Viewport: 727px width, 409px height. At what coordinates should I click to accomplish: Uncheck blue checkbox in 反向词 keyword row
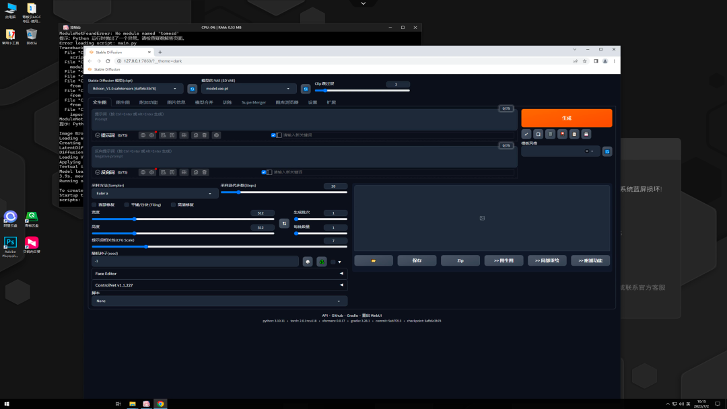(264, 172)
